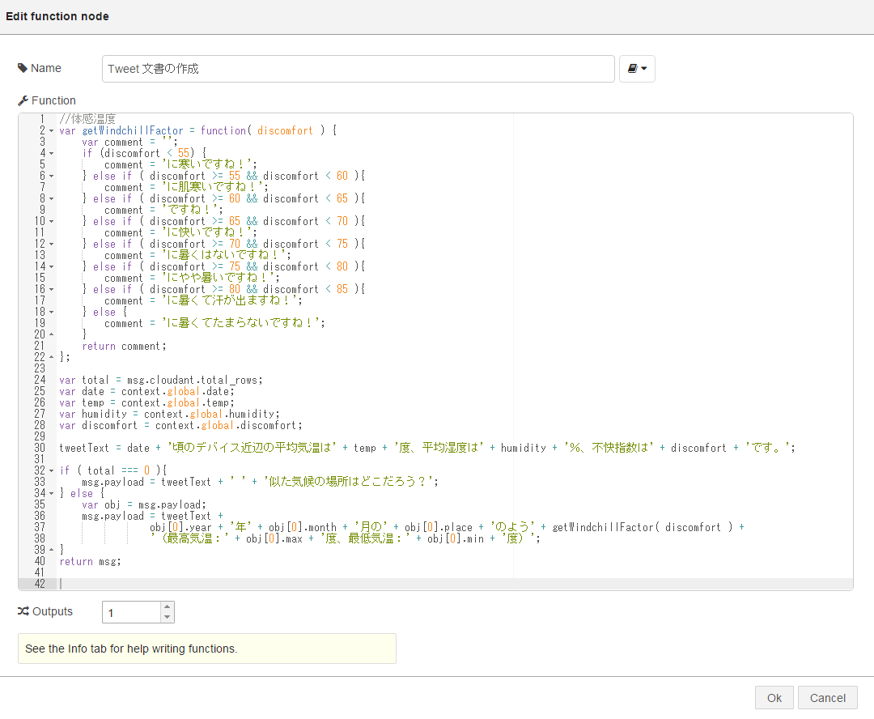The image size is (874, 719).
Task: Click the comment '//体感温度' on line 1
Action: point(87,119)
